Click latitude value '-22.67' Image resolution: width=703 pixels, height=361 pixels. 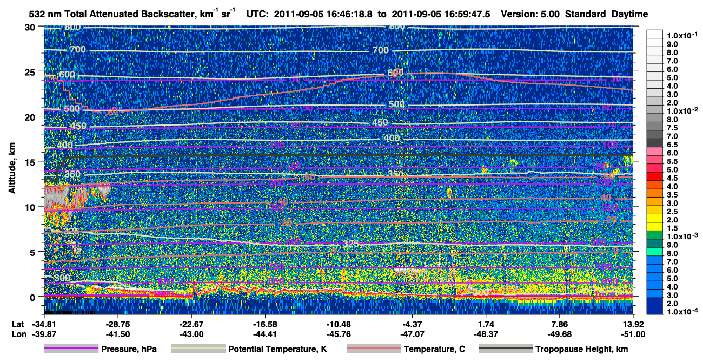(191, 323)
